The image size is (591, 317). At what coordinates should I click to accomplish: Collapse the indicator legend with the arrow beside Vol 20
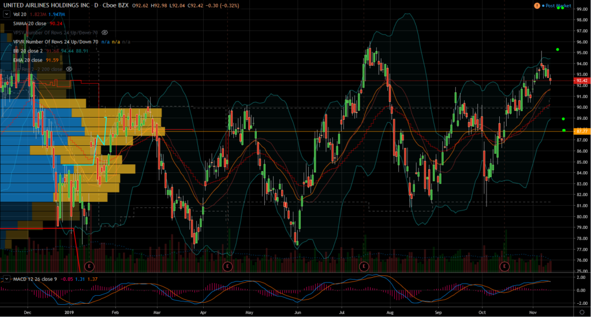click(6, 14)
